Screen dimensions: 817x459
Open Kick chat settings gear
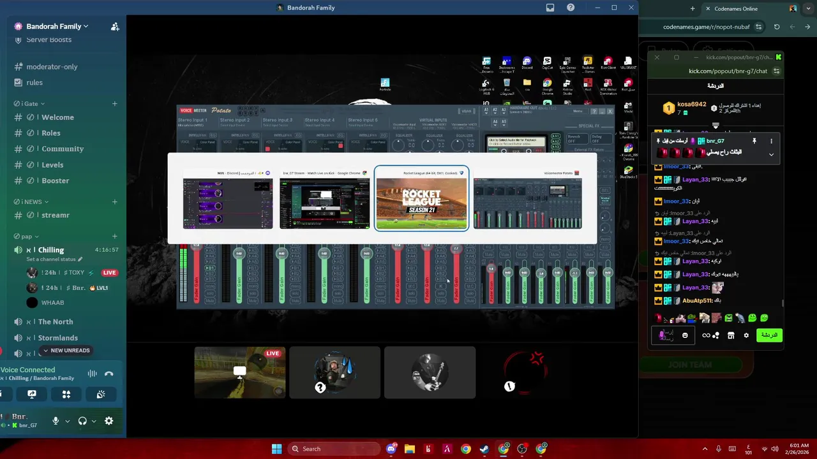coord(746,335)
